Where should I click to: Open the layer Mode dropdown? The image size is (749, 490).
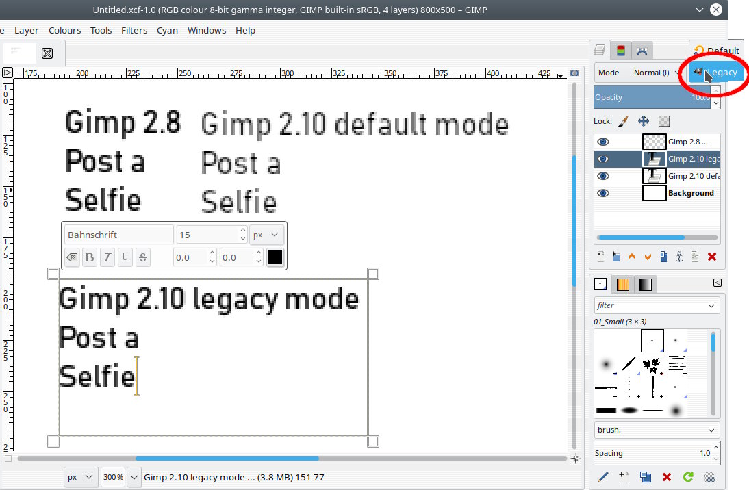pyautogui.click(x=655, y=73)
